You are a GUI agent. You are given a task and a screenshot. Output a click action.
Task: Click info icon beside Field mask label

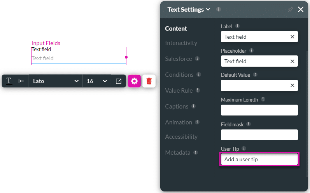point(249,124)
